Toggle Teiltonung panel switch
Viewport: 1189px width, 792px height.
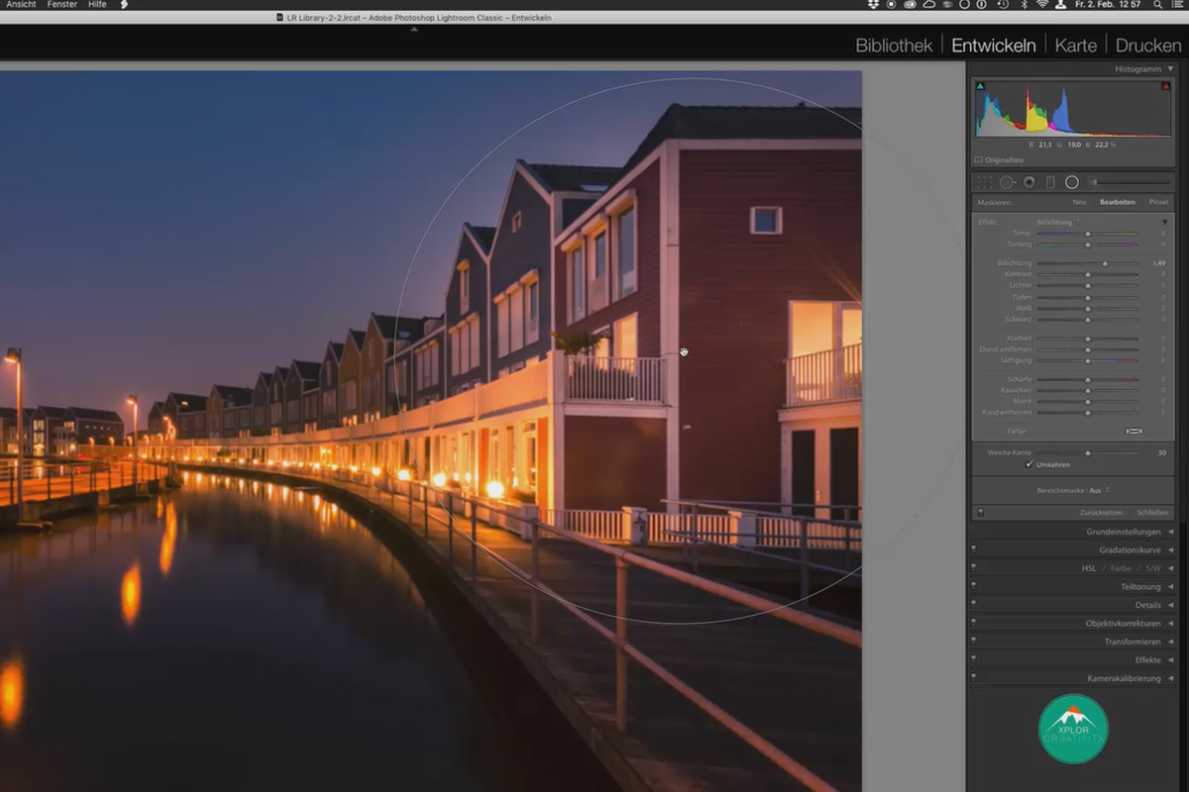974,586
